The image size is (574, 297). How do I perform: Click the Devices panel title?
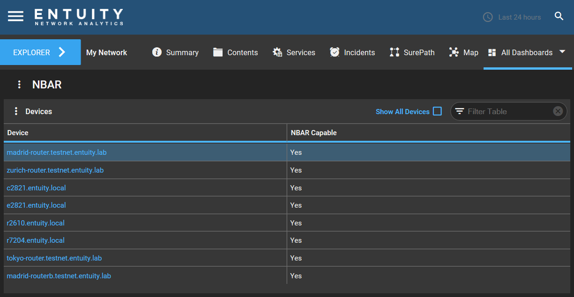click(38, 111)
